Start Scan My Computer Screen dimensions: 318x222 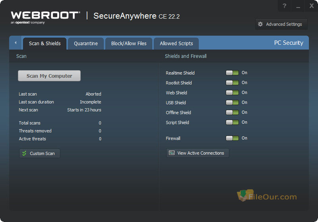coord(49,76)
